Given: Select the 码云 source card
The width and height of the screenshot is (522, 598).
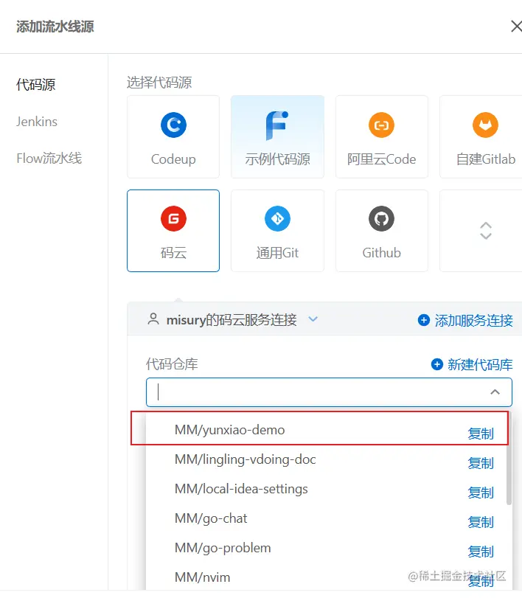Looking at the screenshot, I should [x=173, y=231].
